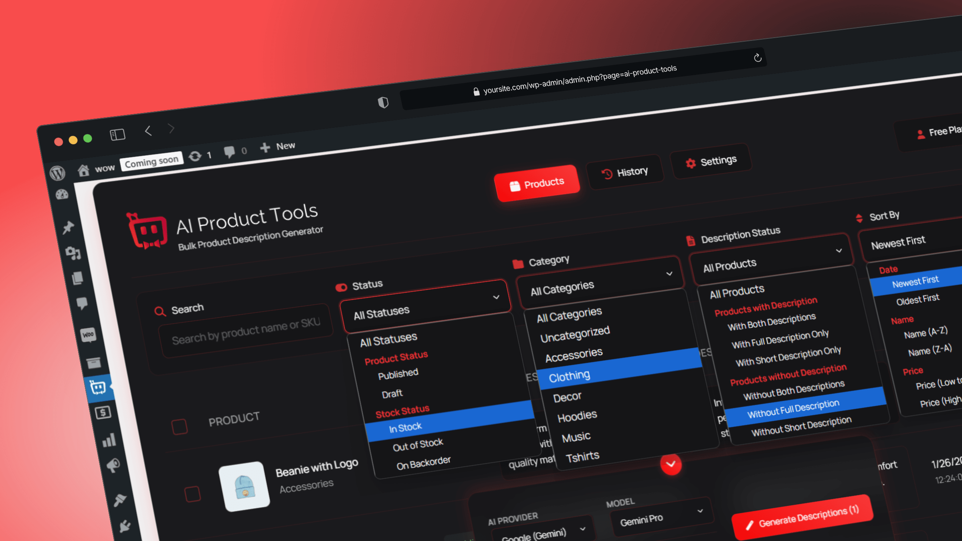The width and height of the screenshot is (962, 541).
Task: Select Out of Stock option
Action: 418,444
